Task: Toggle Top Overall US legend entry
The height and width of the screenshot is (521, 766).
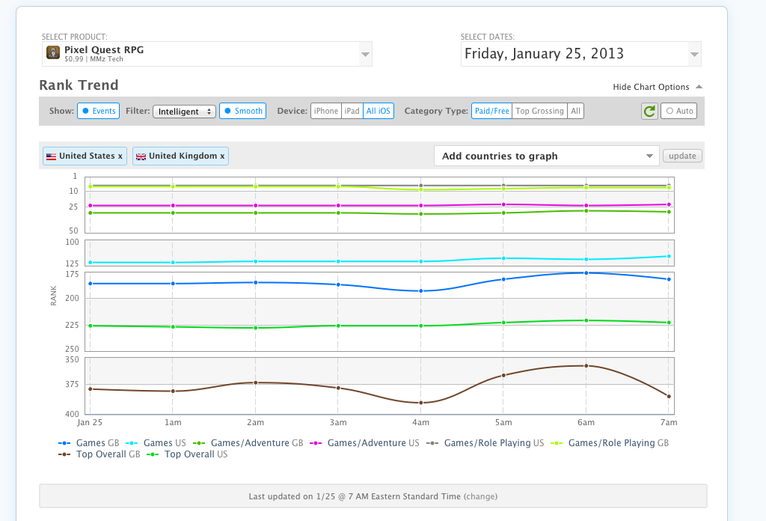Action: (187, 454)
